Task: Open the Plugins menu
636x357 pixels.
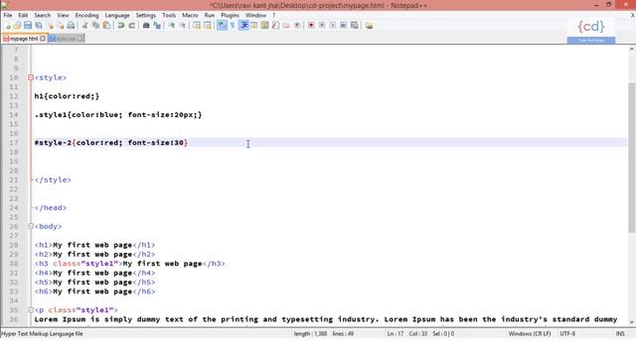Action: click(230, 16)
